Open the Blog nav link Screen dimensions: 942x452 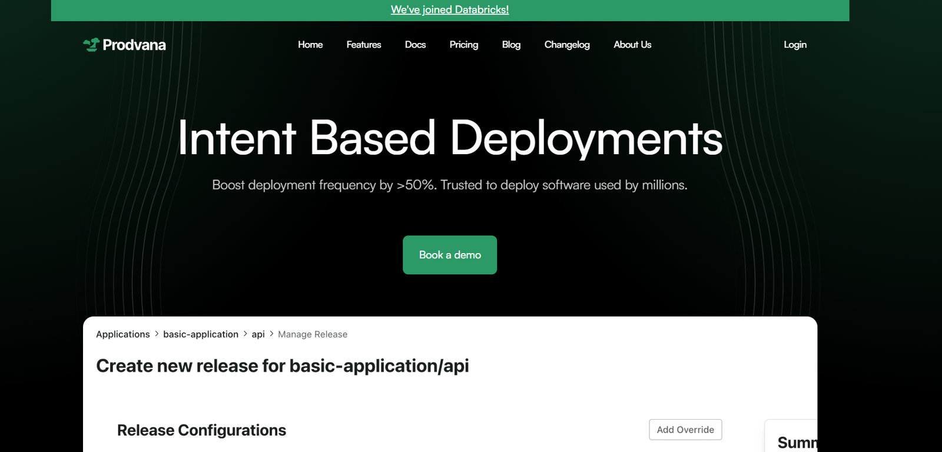[x=511, y=45]
